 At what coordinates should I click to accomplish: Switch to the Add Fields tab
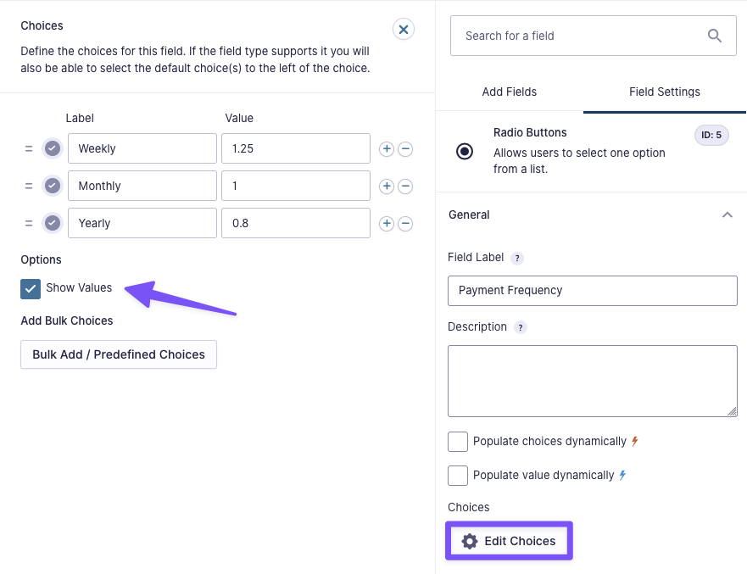click(x=510, y=92)
